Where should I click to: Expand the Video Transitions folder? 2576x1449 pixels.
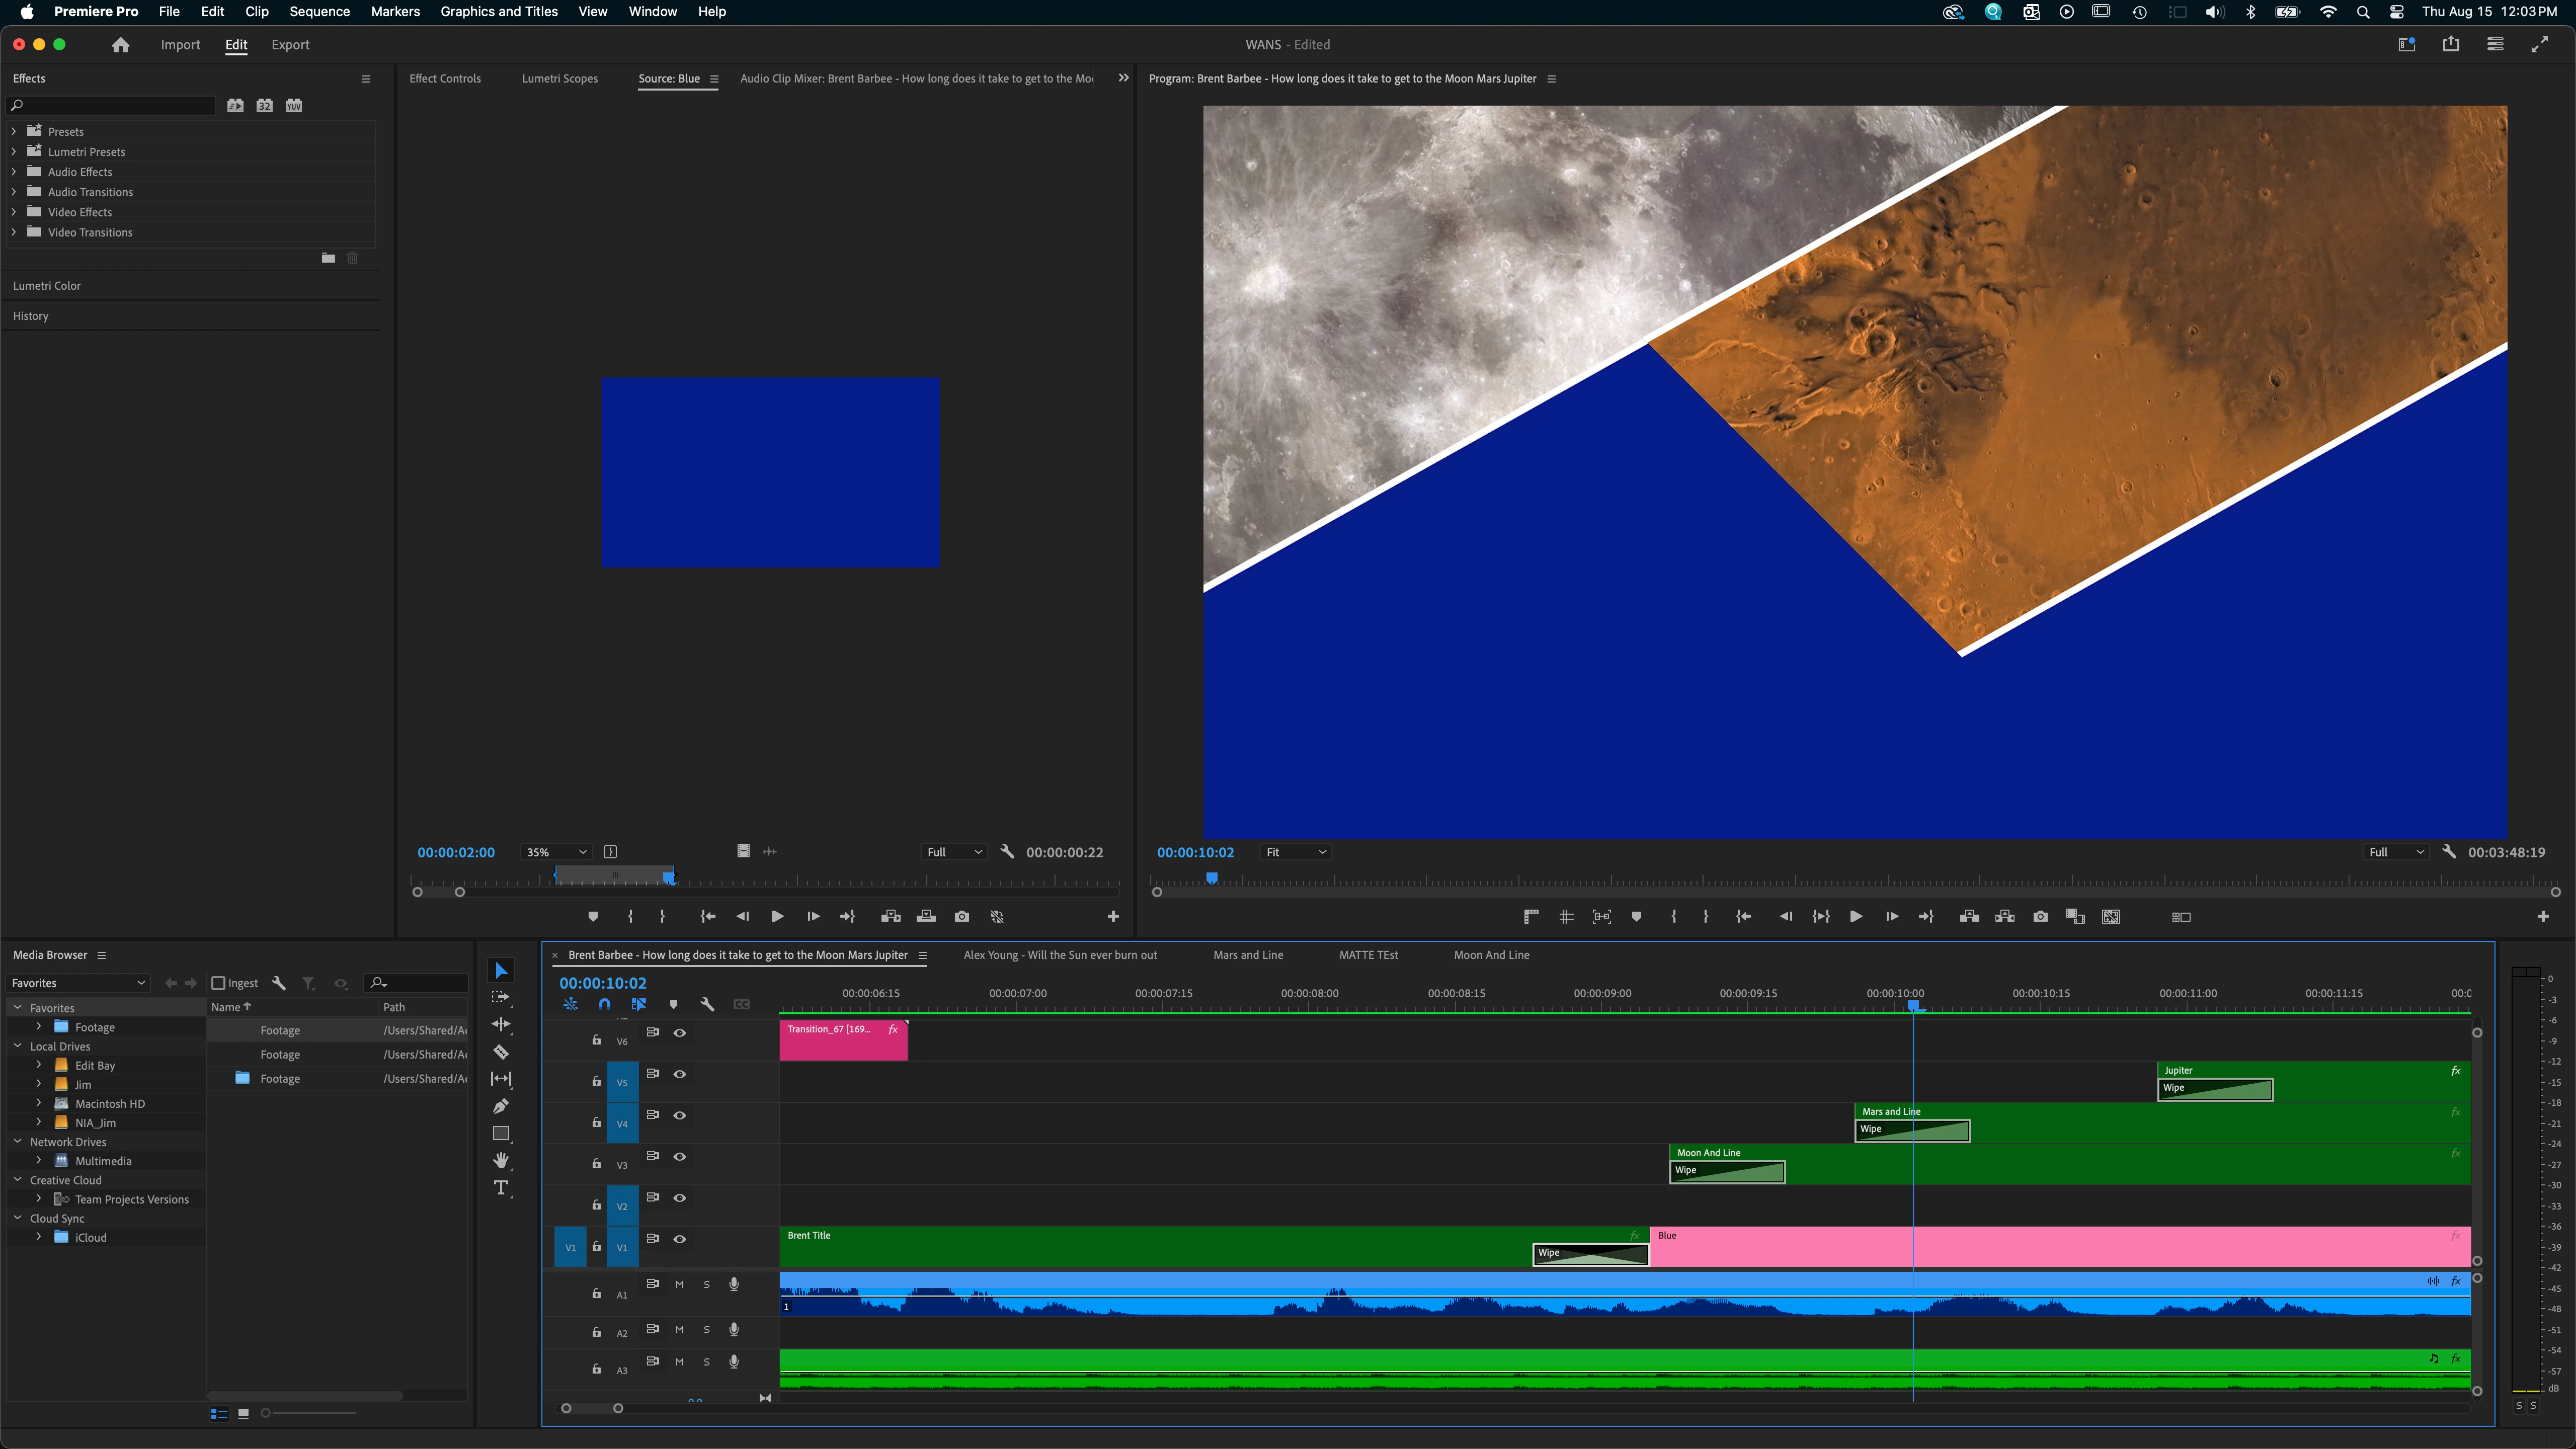click(14, 232)
